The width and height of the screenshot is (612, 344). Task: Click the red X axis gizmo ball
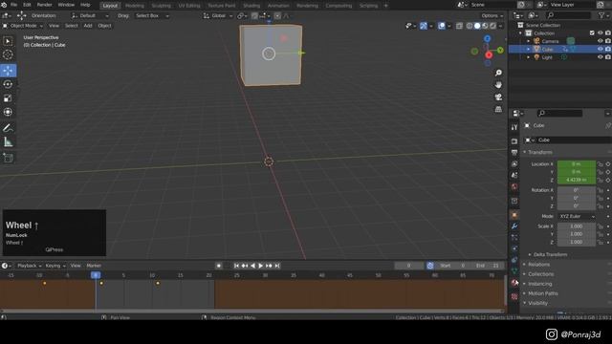tap(489, 55)
